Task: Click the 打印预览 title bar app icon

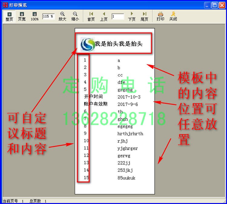Action: tap(5, 5)
